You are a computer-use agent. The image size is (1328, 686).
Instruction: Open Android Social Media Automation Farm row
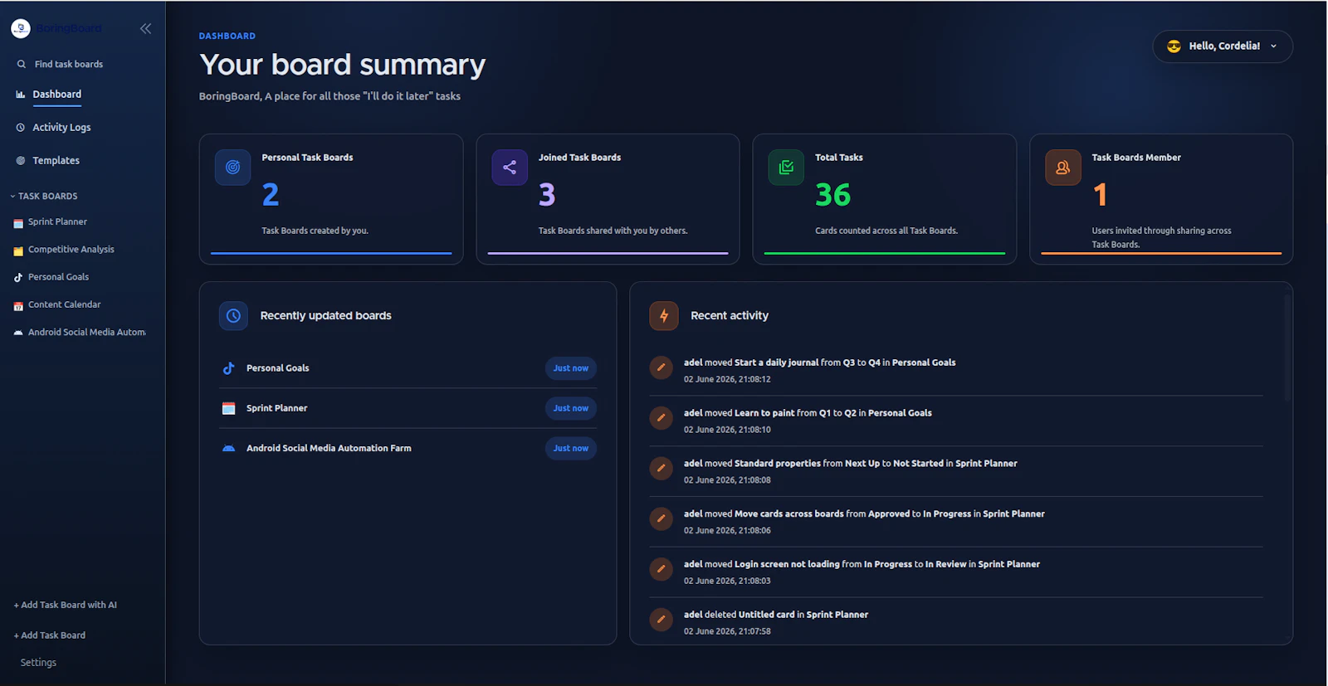click(x=408, y=449)
